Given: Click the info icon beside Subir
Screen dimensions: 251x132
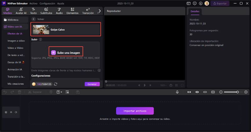Looking at the screenshot, I should [x=41, y=39].
